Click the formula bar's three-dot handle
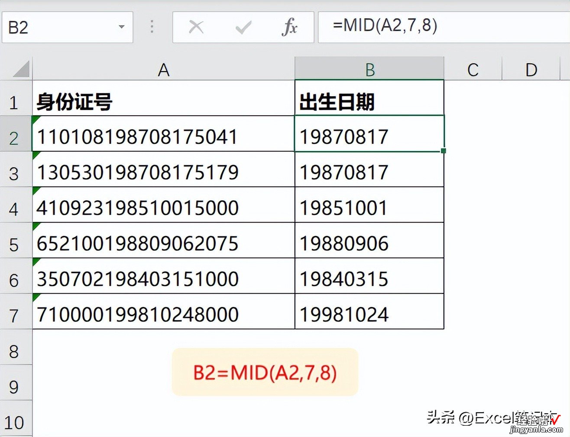Image resolution: width=570 pixels, height=437 pixels. click(x=152, y=27)
